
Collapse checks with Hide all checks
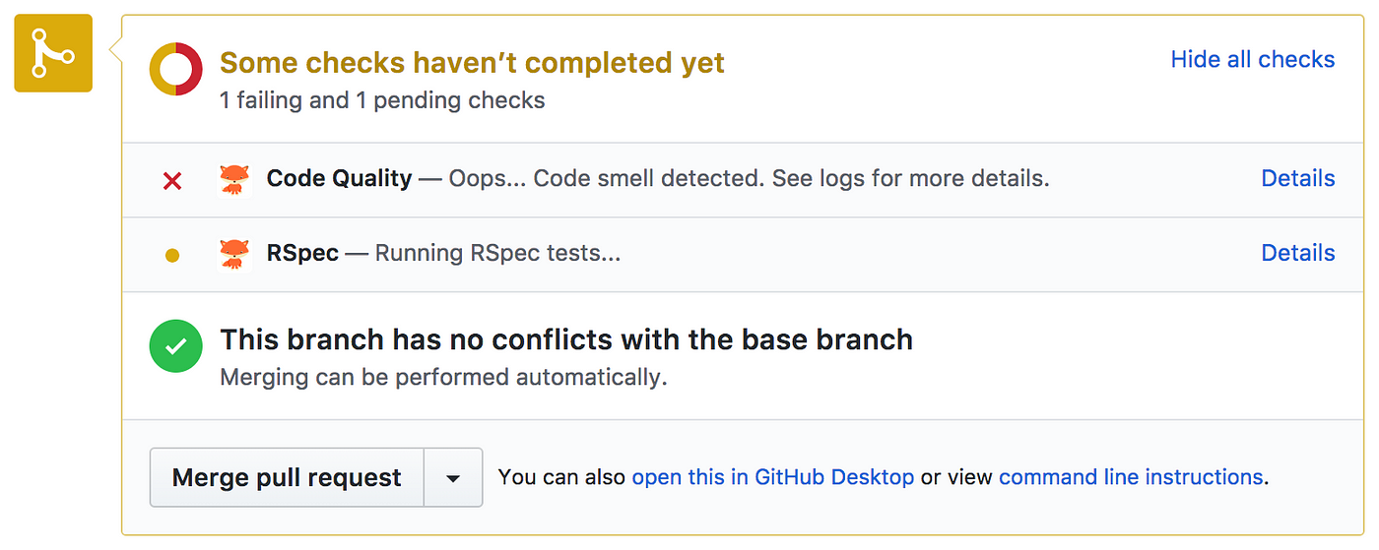coord(1253,59)
